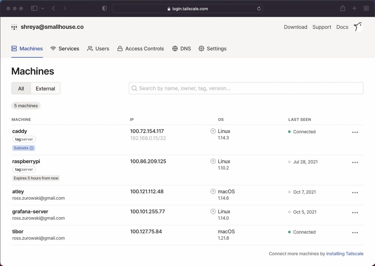Switch to the DNS tab
This screenshot has width=375, height=266.
(x=182, y=49)
